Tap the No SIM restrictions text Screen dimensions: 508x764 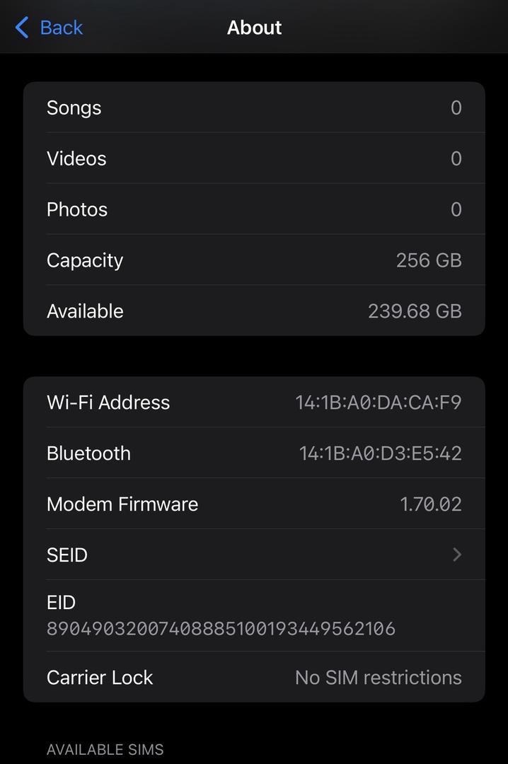378,678
